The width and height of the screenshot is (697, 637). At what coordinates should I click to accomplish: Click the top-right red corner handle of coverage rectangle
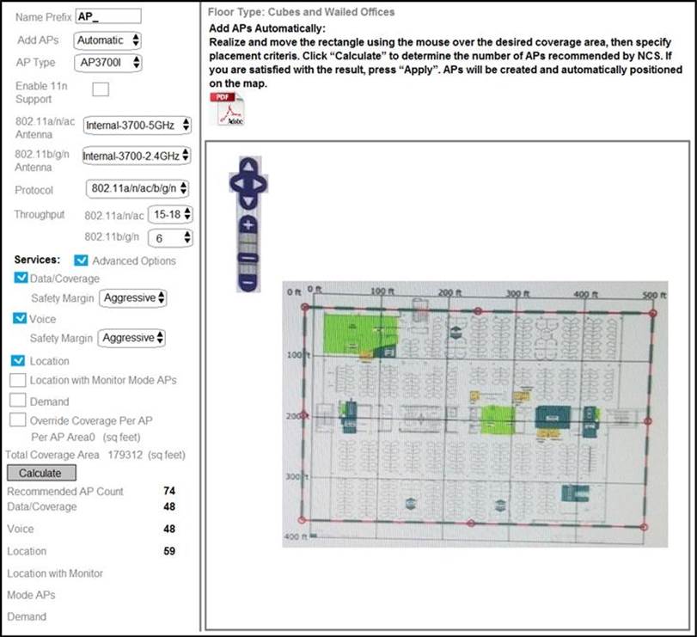click(651, 313)
